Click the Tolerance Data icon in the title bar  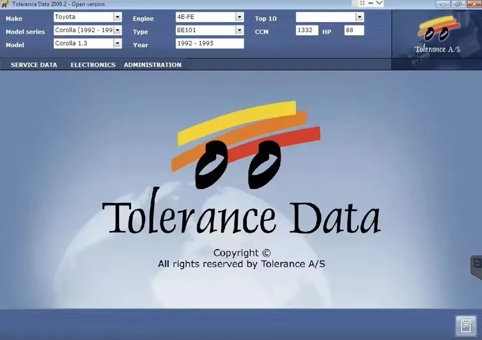click(x=5, y=4)
